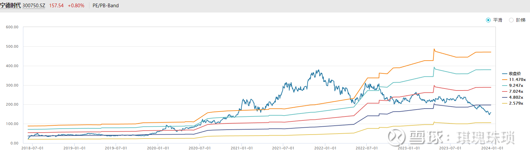Click the 100.00 y-axis label
The height and width of the screenshot is (154, 530).
12,124
